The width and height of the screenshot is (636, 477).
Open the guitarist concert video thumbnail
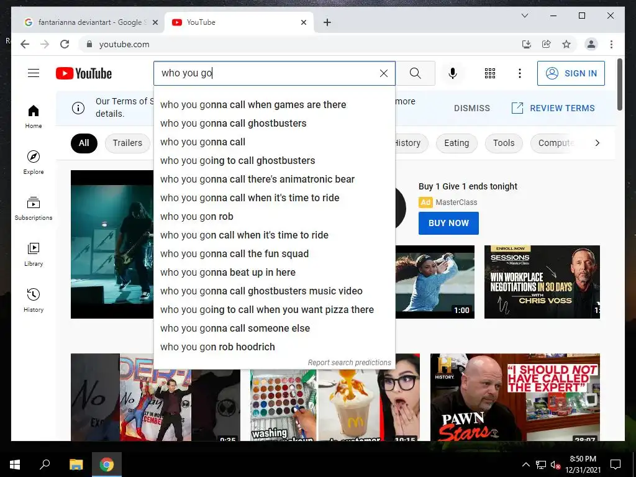pos(112,244)
